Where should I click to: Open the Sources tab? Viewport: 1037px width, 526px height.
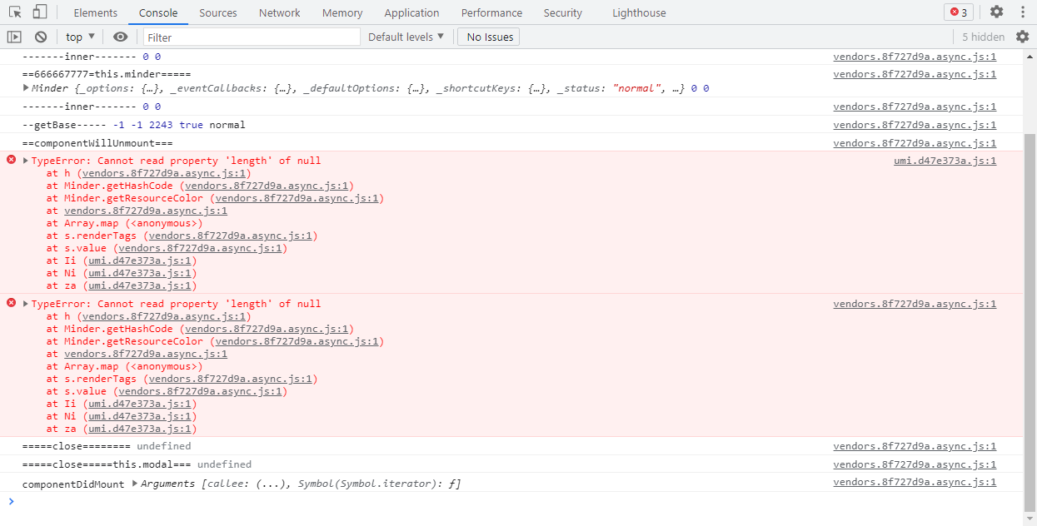coord(218,12)
